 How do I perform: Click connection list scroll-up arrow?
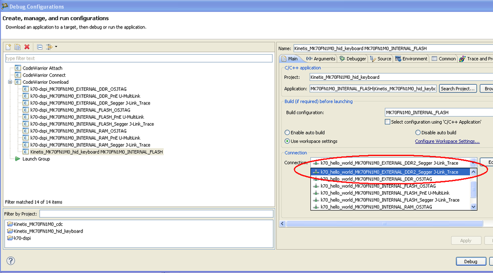[x=473, y=171]
